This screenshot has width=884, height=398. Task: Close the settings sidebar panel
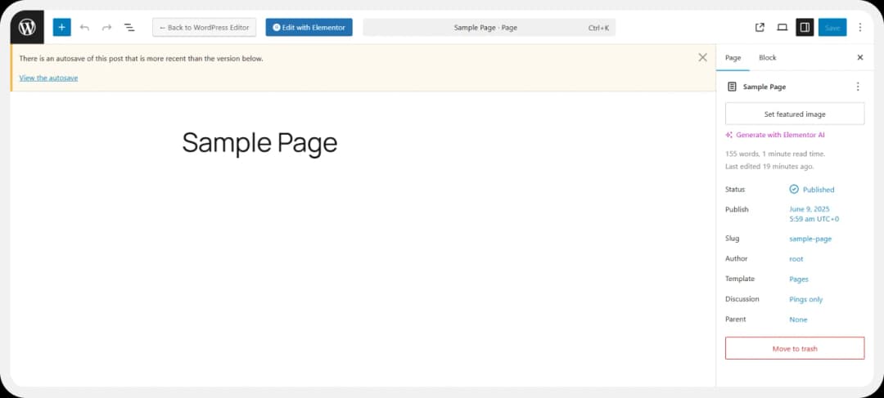pos(859,57)
